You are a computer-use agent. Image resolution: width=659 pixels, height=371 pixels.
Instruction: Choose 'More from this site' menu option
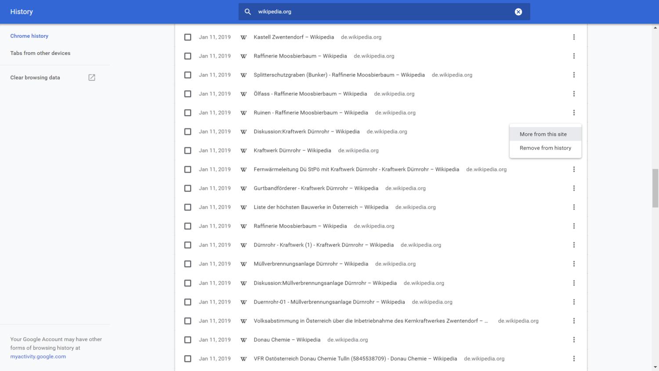[x=543, y=134]
